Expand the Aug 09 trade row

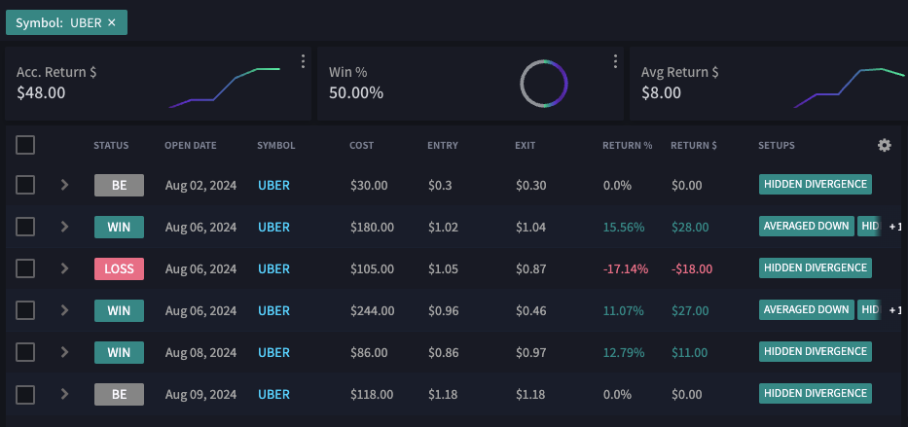click(64, 394)
